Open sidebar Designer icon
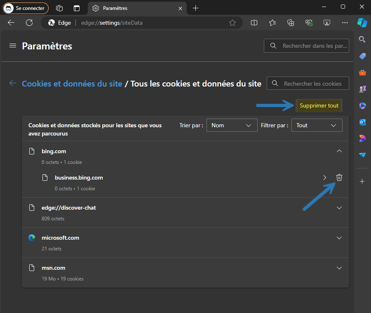Image resolution: width=371 pixels, height=313 pixels. point(362,138)
